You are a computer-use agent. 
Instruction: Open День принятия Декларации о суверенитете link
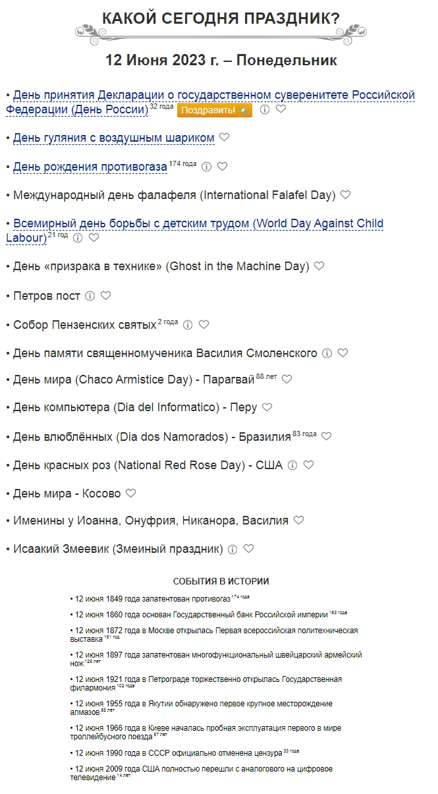pyautogui.click(x=214, y=96)
